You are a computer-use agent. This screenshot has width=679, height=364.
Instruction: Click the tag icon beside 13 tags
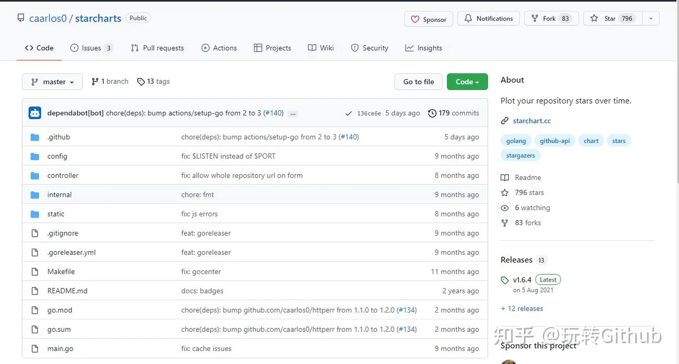click(141, 81)
